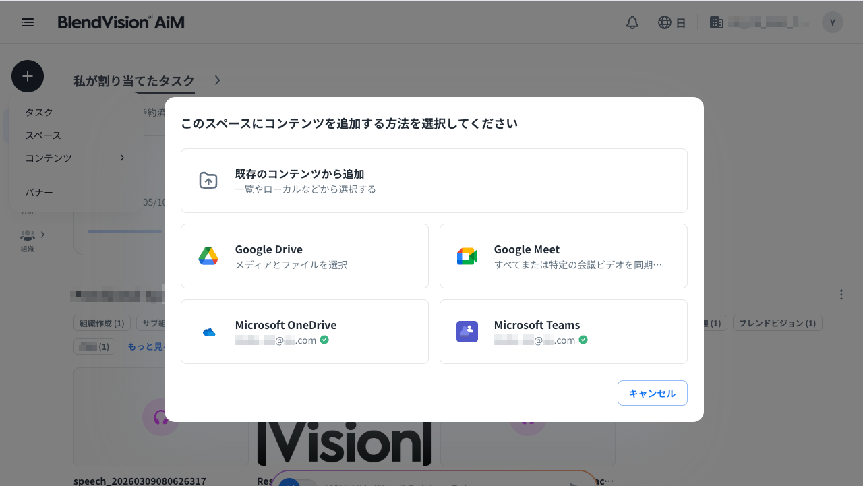Click the speech_20260309080626317 title
This screenshot has height=486, width=863.
(x=140, y=481)
